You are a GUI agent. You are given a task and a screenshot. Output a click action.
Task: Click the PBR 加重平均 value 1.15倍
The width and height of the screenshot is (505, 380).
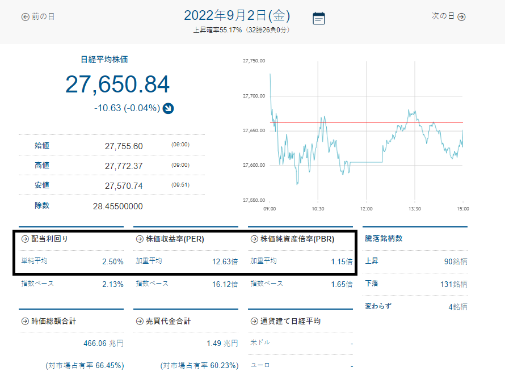342,261
